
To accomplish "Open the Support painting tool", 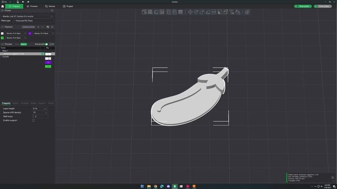I will click(x=220, y=12).
